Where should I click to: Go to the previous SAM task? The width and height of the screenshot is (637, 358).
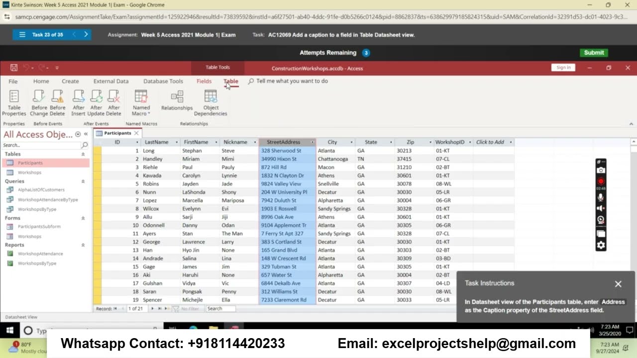(74, 35)
